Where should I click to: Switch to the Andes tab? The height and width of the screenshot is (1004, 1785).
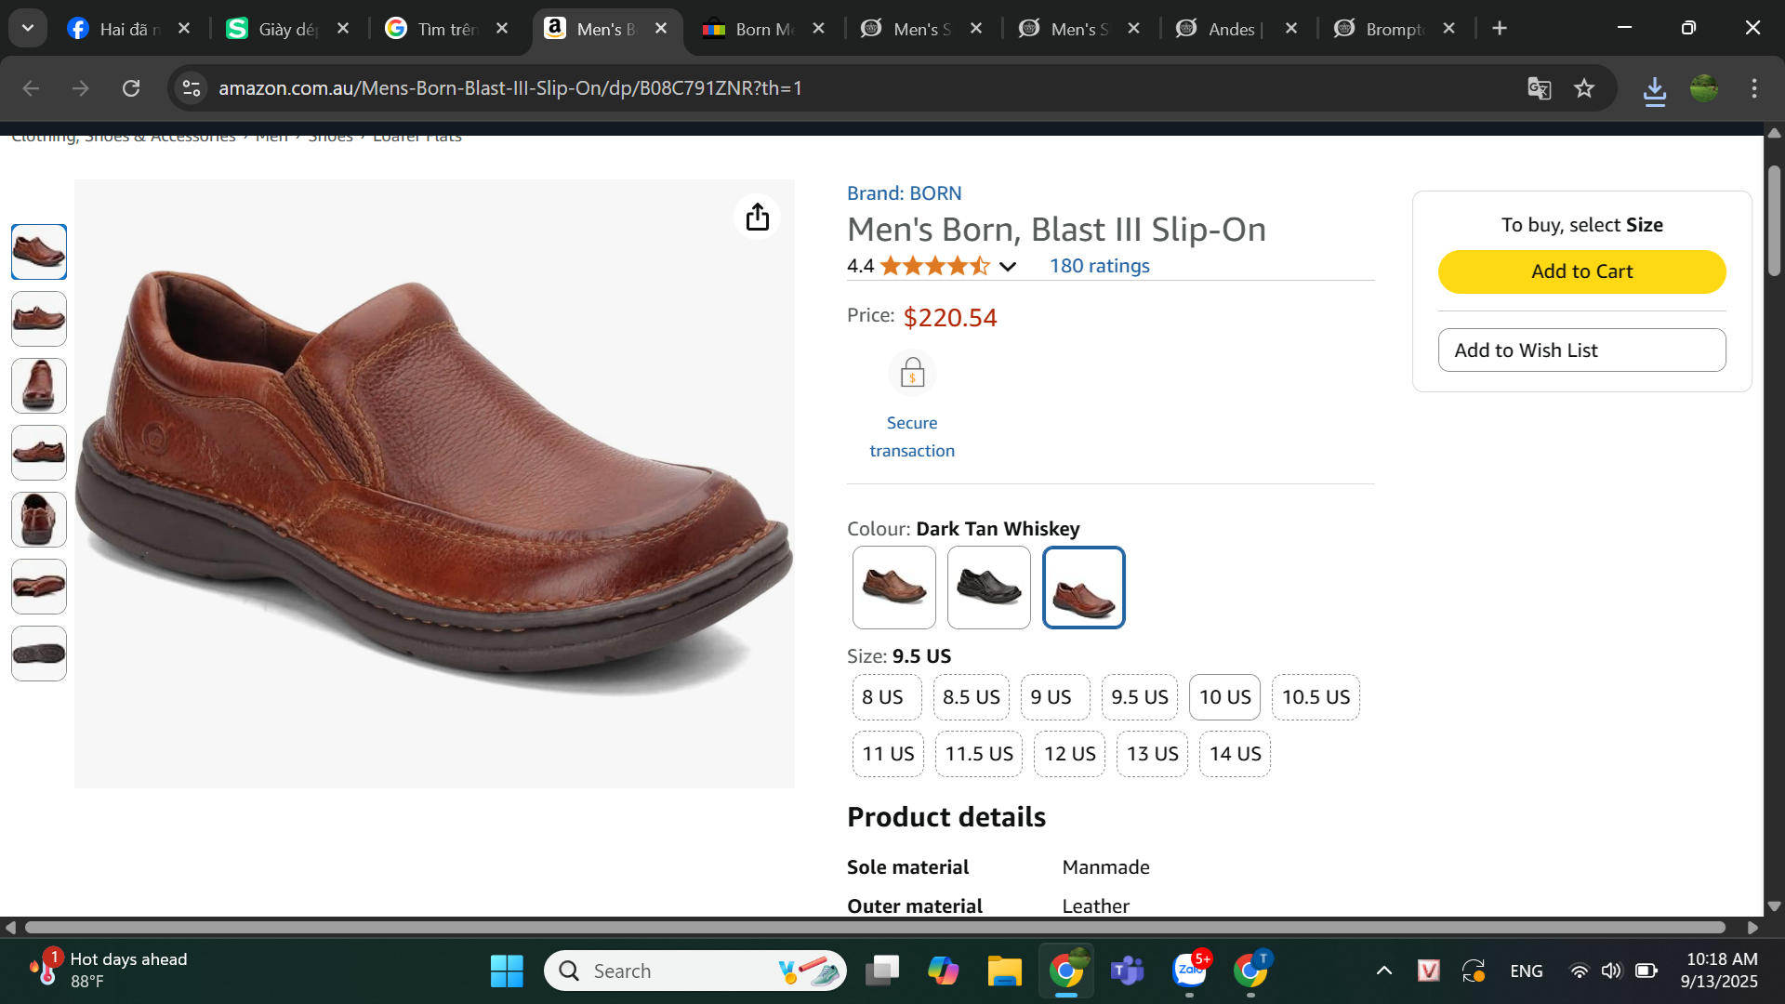point(1232,29)
